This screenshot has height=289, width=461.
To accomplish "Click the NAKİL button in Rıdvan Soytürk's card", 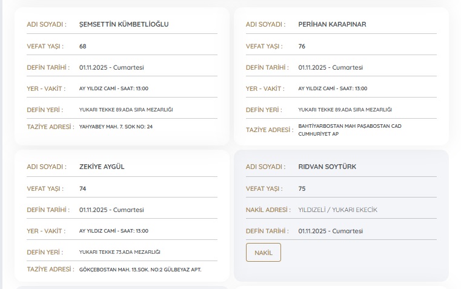I will 264,253.
